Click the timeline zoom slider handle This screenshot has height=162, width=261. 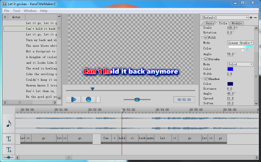[9, 157]
